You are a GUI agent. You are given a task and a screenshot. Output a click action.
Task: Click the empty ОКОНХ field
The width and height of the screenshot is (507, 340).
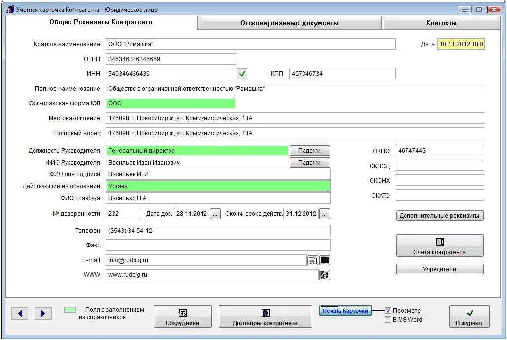(x=439, y=180)
